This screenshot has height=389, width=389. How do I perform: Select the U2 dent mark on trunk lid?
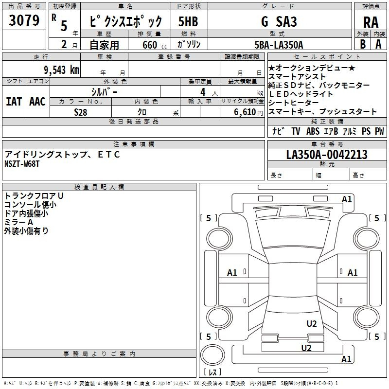point(312,324)
